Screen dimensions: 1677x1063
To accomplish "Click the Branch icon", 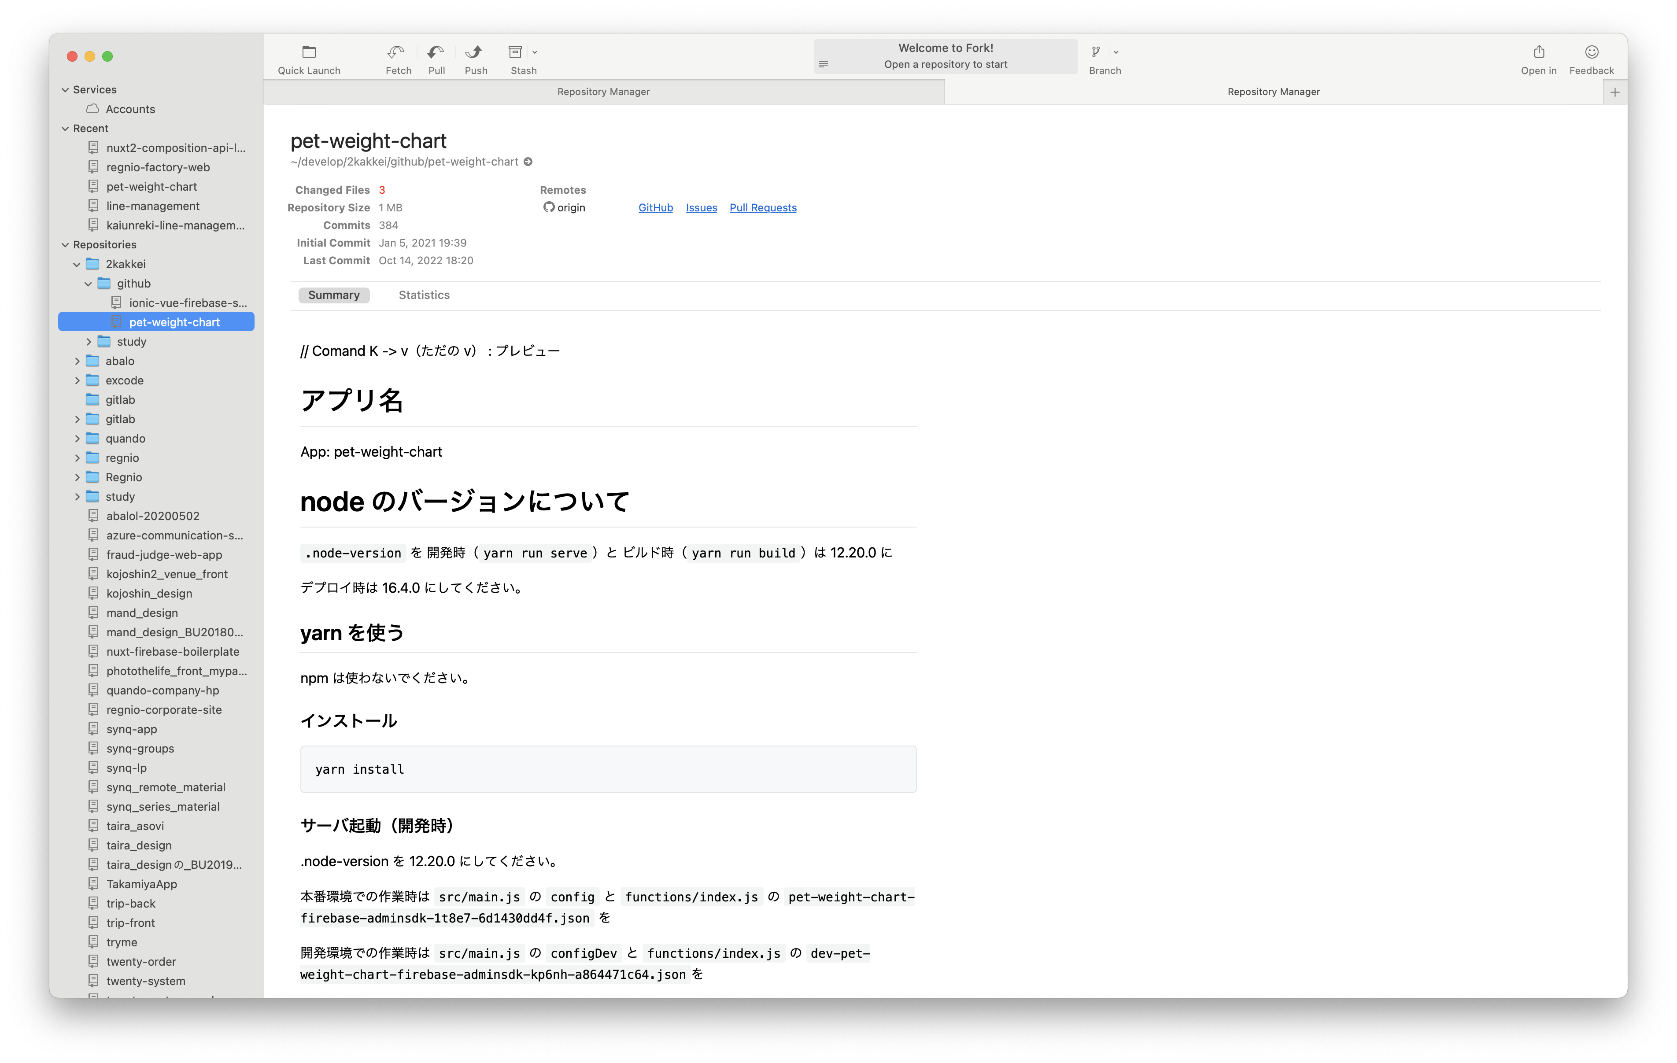I will point(1095,52).
